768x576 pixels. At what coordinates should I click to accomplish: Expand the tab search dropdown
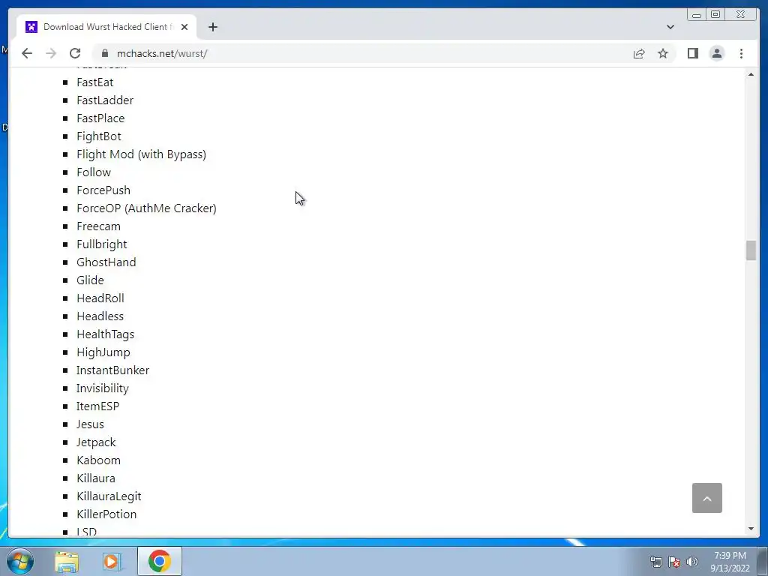coord(670,27)
